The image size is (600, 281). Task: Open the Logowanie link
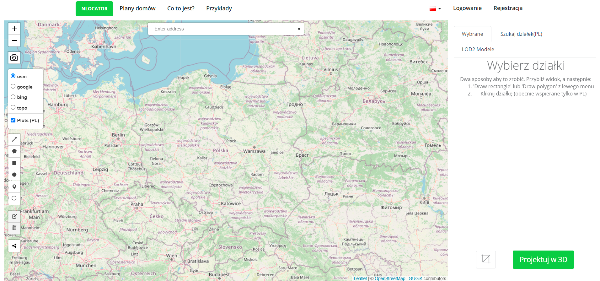[467, 8]
